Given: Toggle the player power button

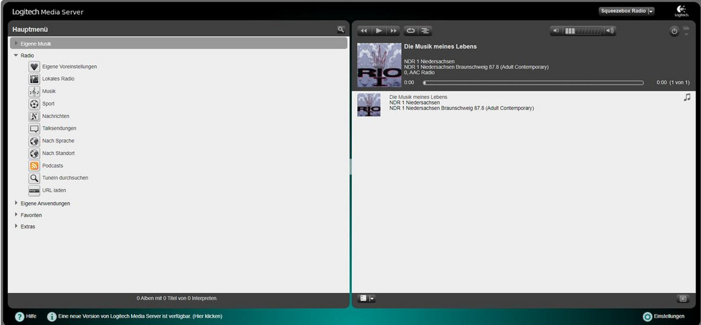Looking at the screenshot, I should (x=674, y=31).
